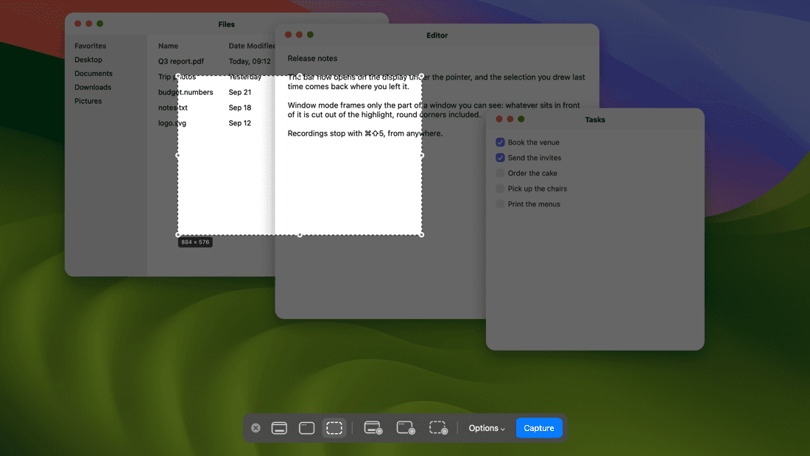
Task: Minimize the Editor window with yellow button
Action: click(299, 35)
